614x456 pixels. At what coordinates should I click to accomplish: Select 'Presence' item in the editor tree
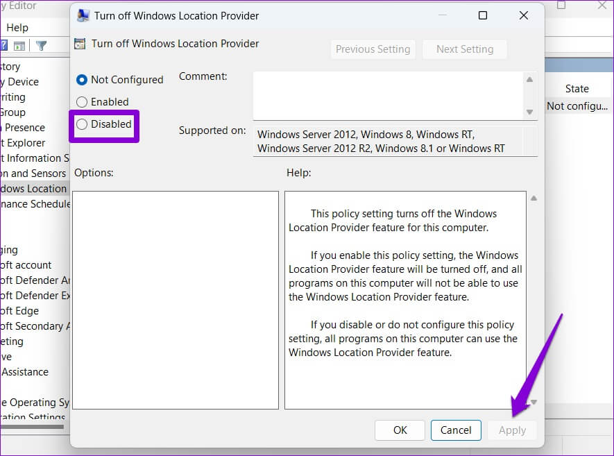[22, 128]
